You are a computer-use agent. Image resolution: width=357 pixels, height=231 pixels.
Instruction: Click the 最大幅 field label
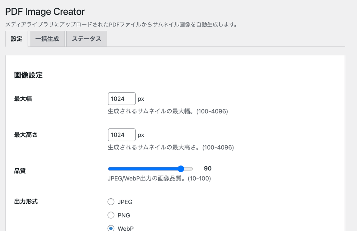23,99
